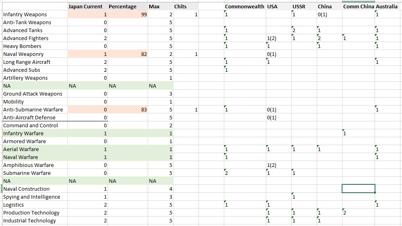This screenshot has width=402, height=226.
Task: Click the Naval Weaponry percentage value 82
Action: tap(127, 54)
